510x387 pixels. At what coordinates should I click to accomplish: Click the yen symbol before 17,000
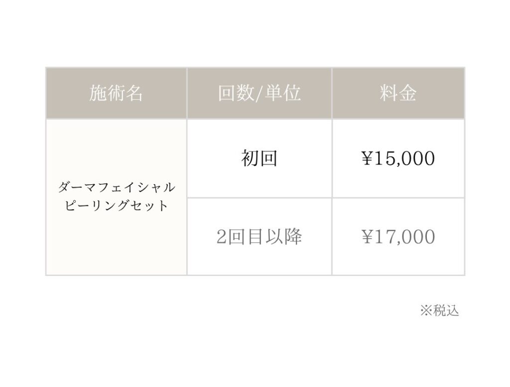click(x=367, y=237)
